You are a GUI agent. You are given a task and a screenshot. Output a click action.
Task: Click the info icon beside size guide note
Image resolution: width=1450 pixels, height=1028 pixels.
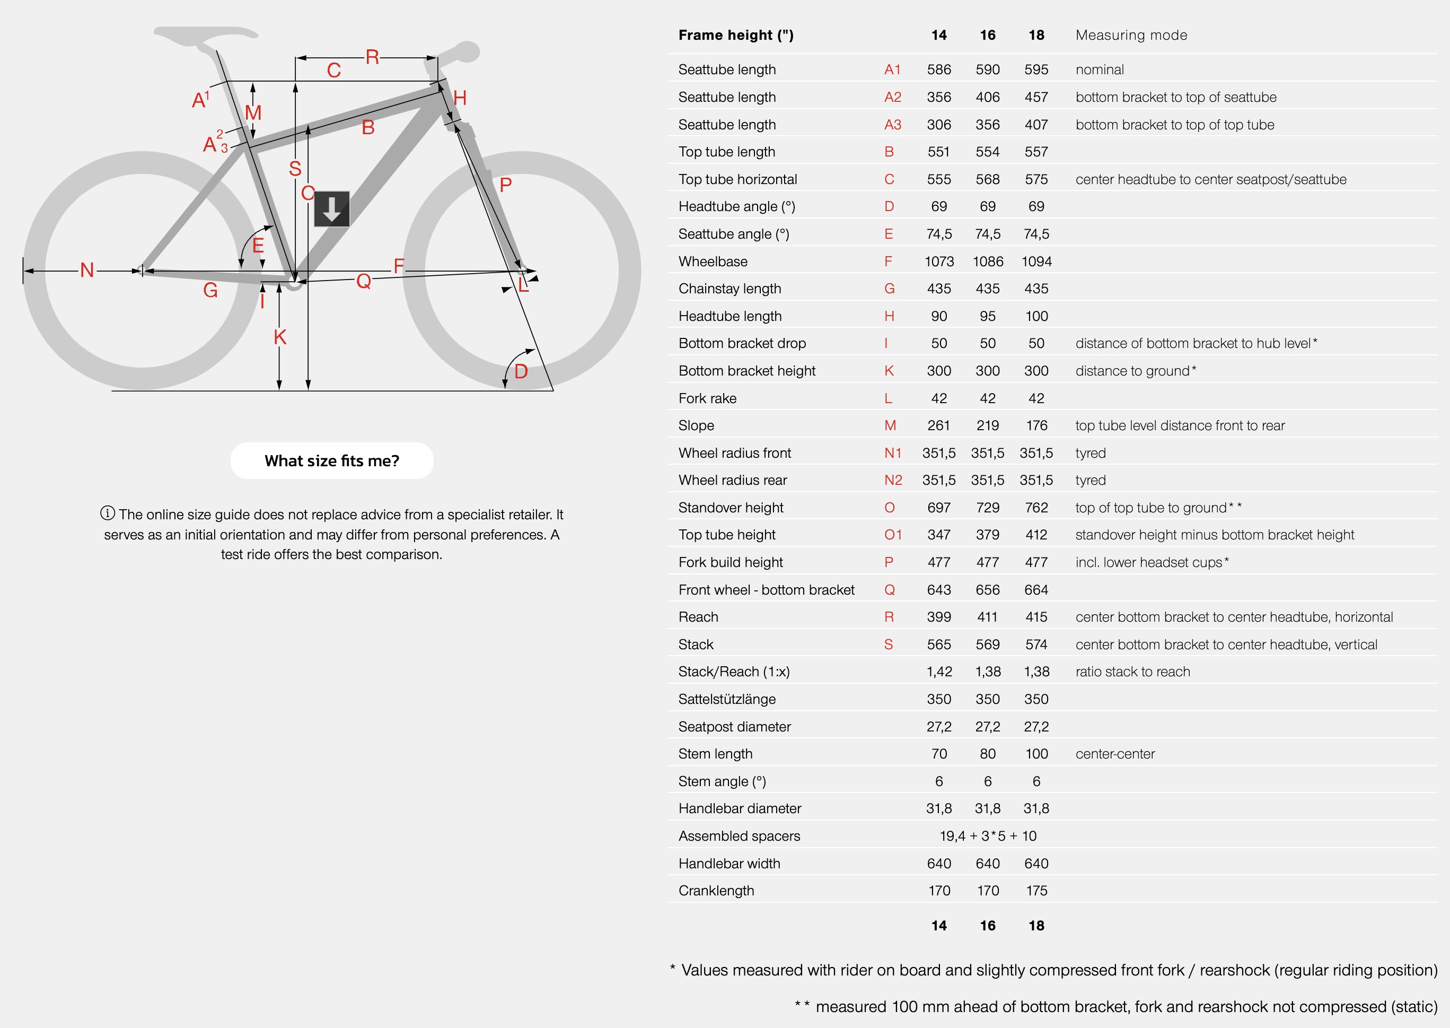[x=108, y=513]
